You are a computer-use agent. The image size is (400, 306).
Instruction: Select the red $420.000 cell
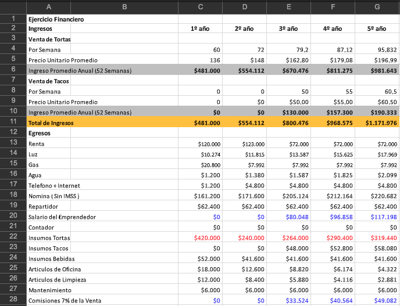click(x=200, y=237)
